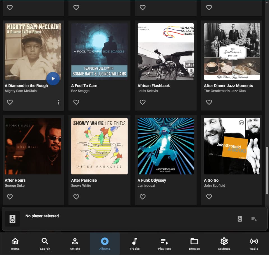
Task: Favorite After Dinner Jazz Moments album
Action: pos(209,102)
